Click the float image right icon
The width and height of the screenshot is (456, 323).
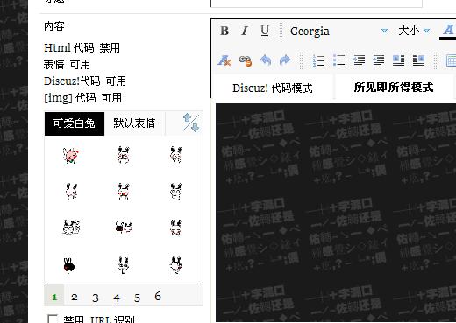pos(418,60)
